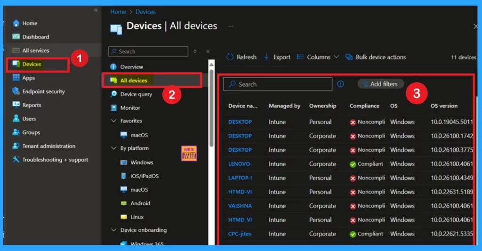
Task: Click Devices breadcrumb link
Action: [145, 12]
